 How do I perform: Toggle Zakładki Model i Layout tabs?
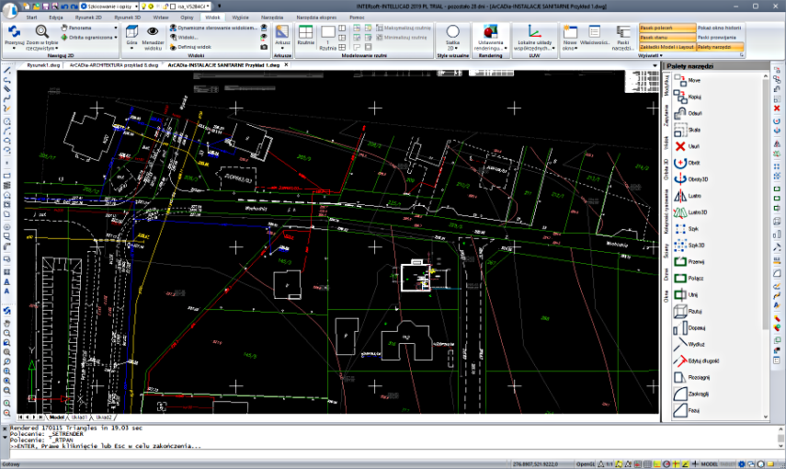(667, 47)
